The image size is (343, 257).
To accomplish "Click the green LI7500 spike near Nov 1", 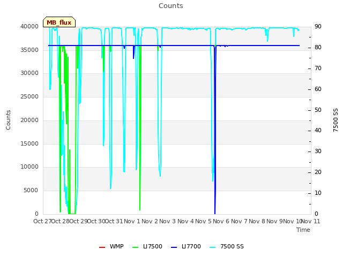I will pos(140,128).
